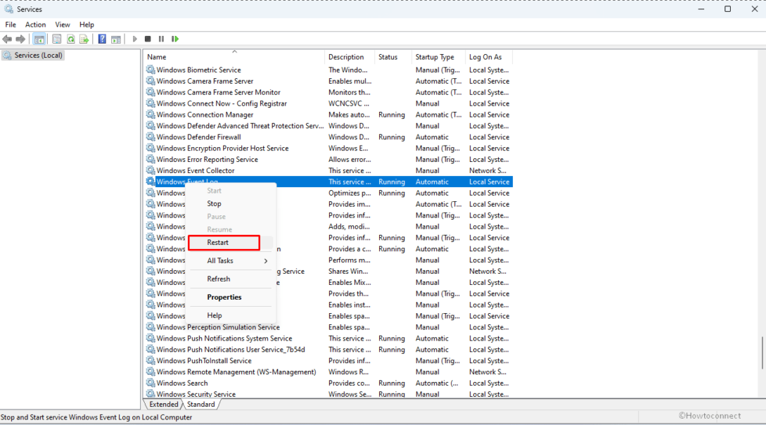Click the Start Service play icon

135,39
